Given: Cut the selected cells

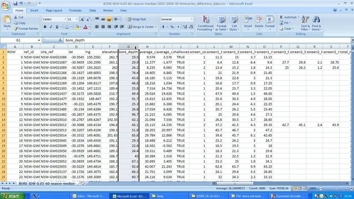Looking at the screenshot, I should click(19, 17).
